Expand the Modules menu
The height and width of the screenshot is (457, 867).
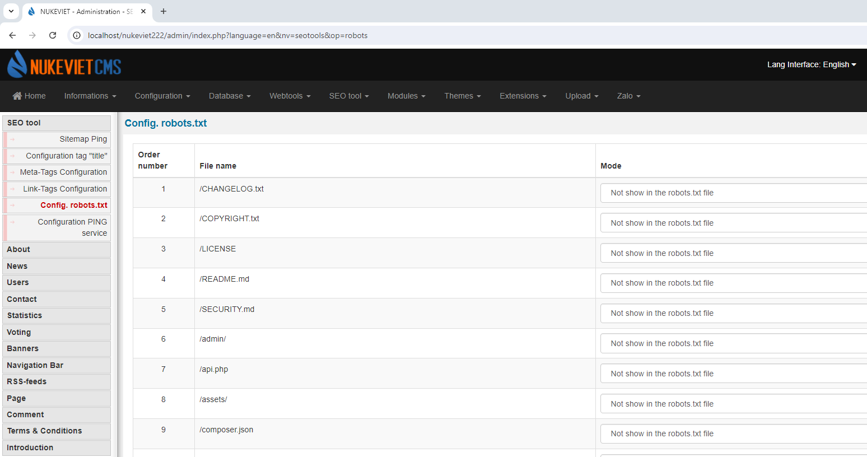tap(407, 96)
